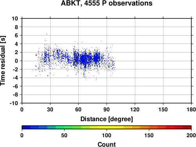Click y-axis tick label '4'

tap(16, 44)
